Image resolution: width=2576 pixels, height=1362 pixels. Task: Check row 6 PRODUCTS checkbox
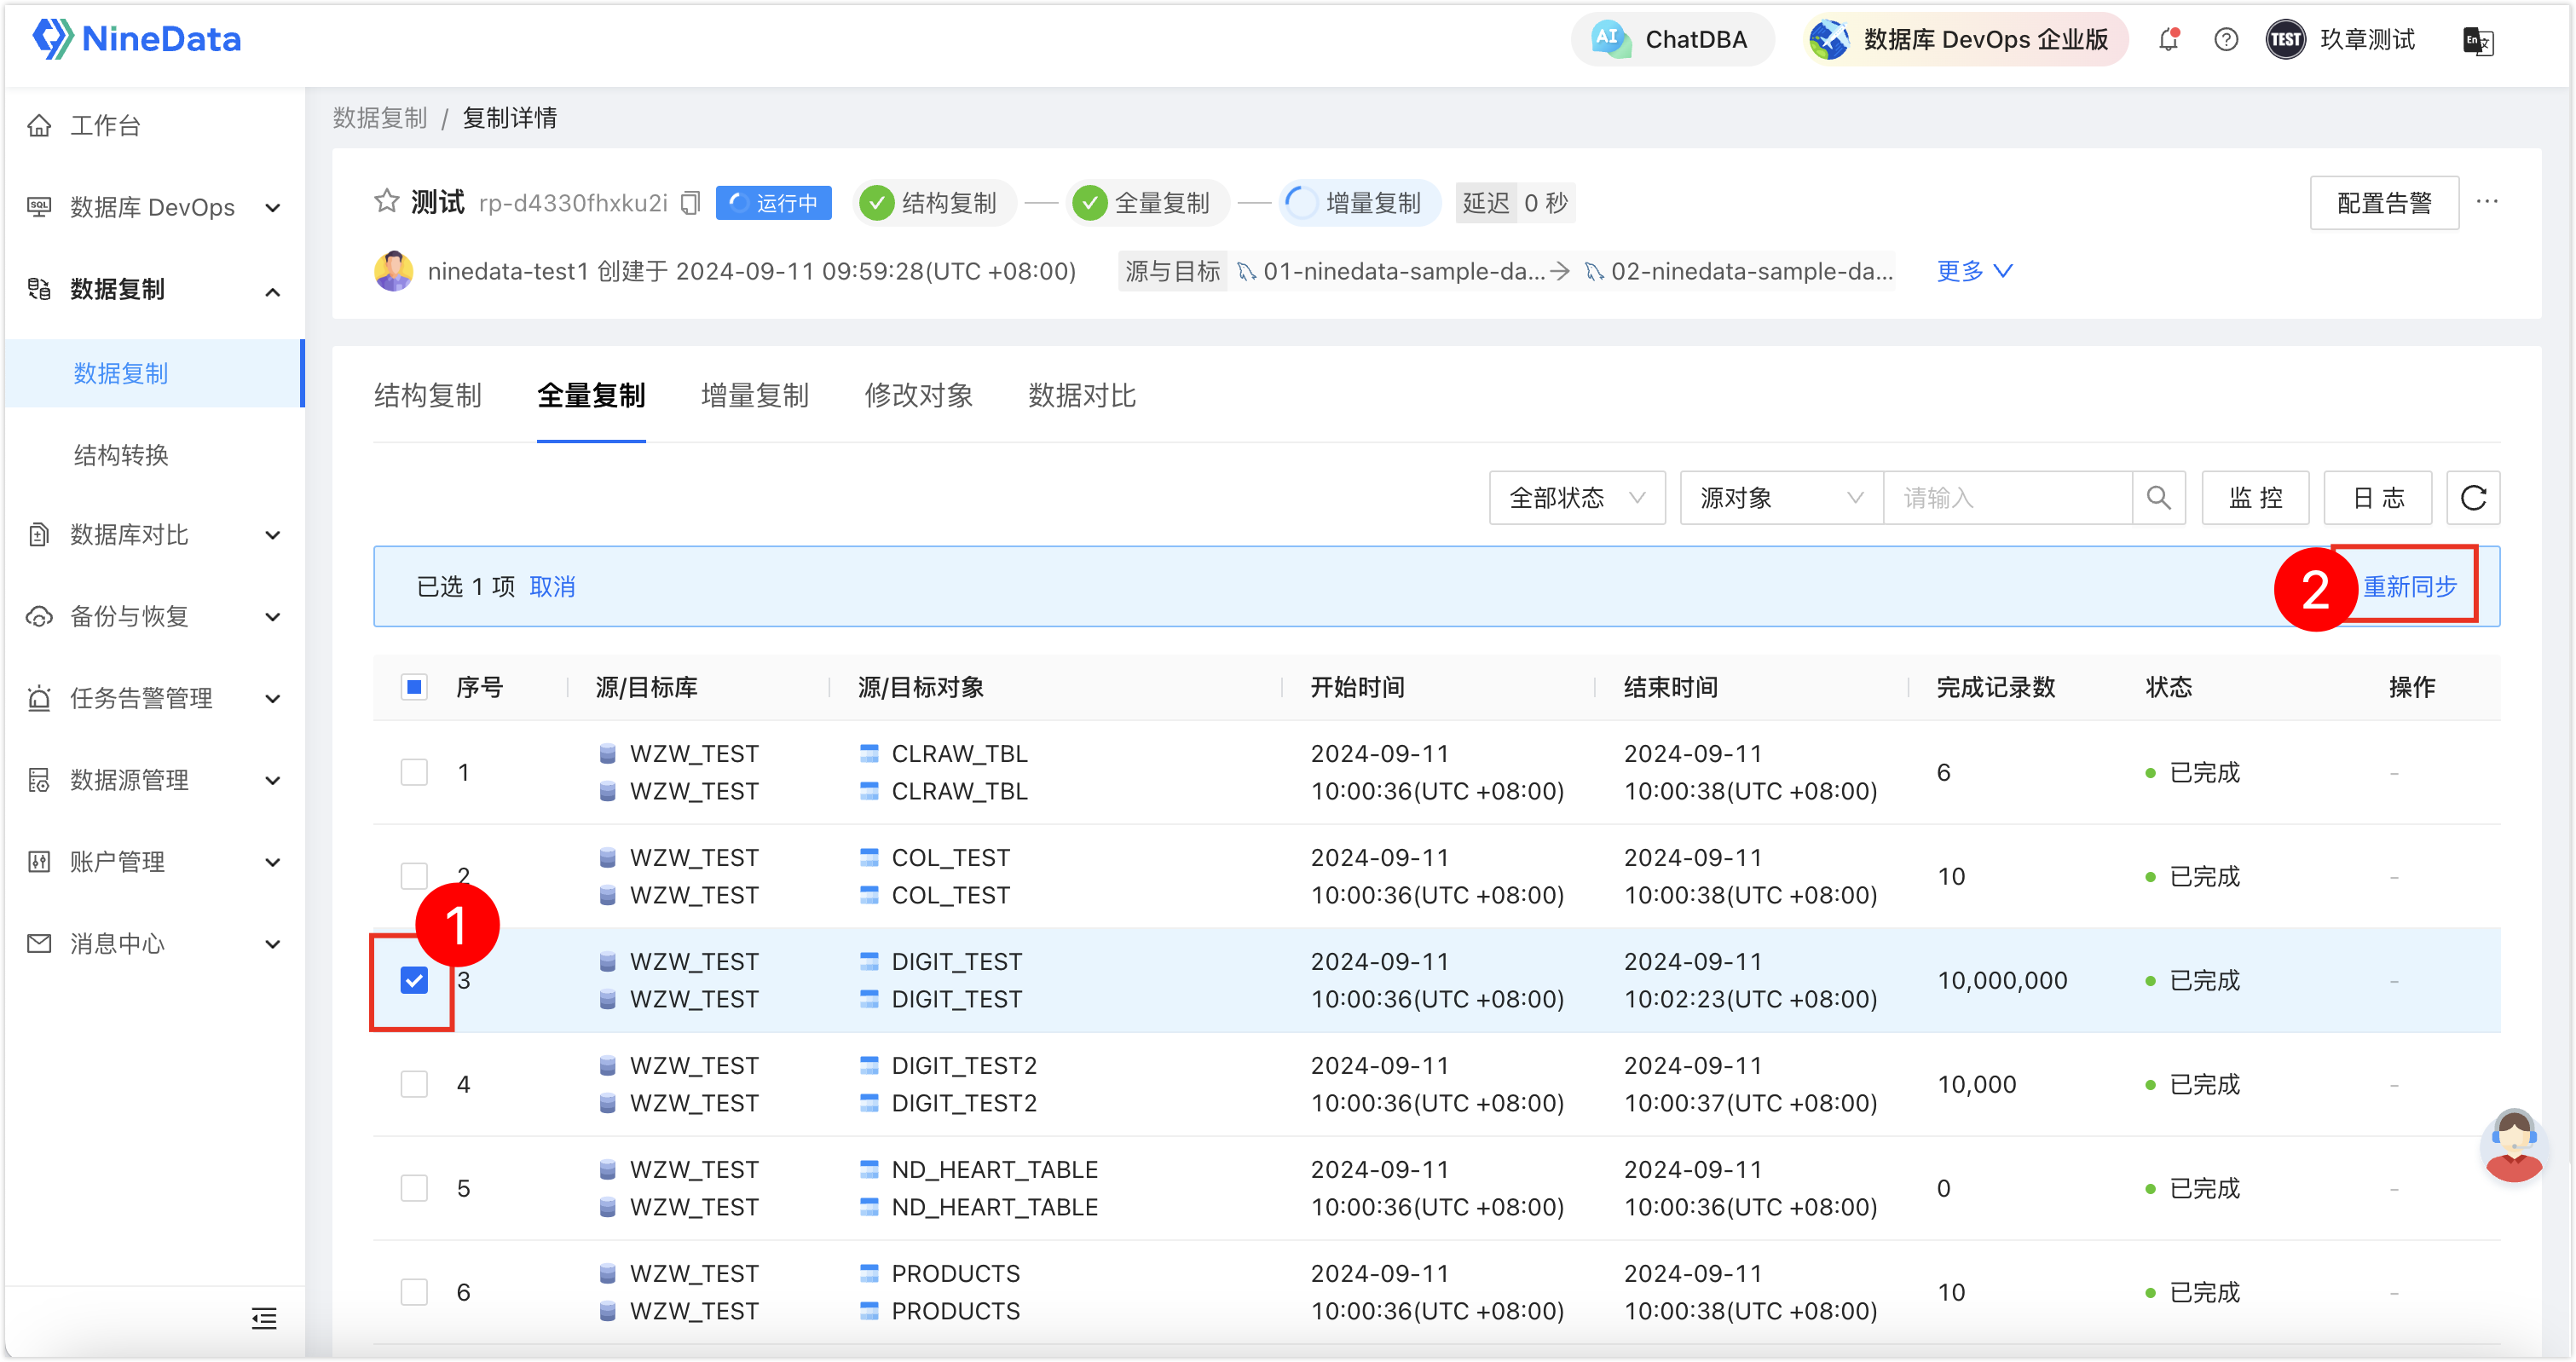pos(414,1292)
